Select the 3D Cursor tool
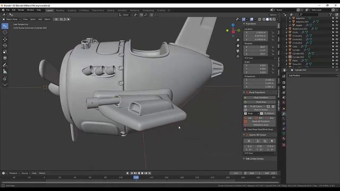340x191 pixels. pyautogui.click(x=5, y=32)
